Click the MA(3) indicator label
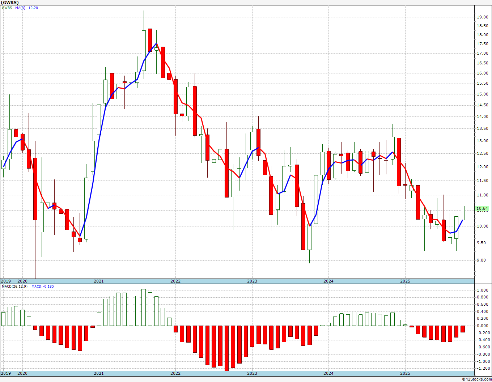This screenshot has width=492, height=382. pos(20,8)
